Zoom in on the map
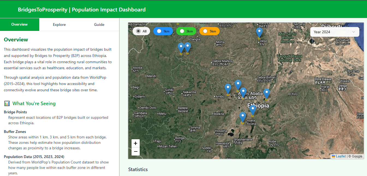Image resolution: width=367 pixels, height=176 pixels. 136,143
